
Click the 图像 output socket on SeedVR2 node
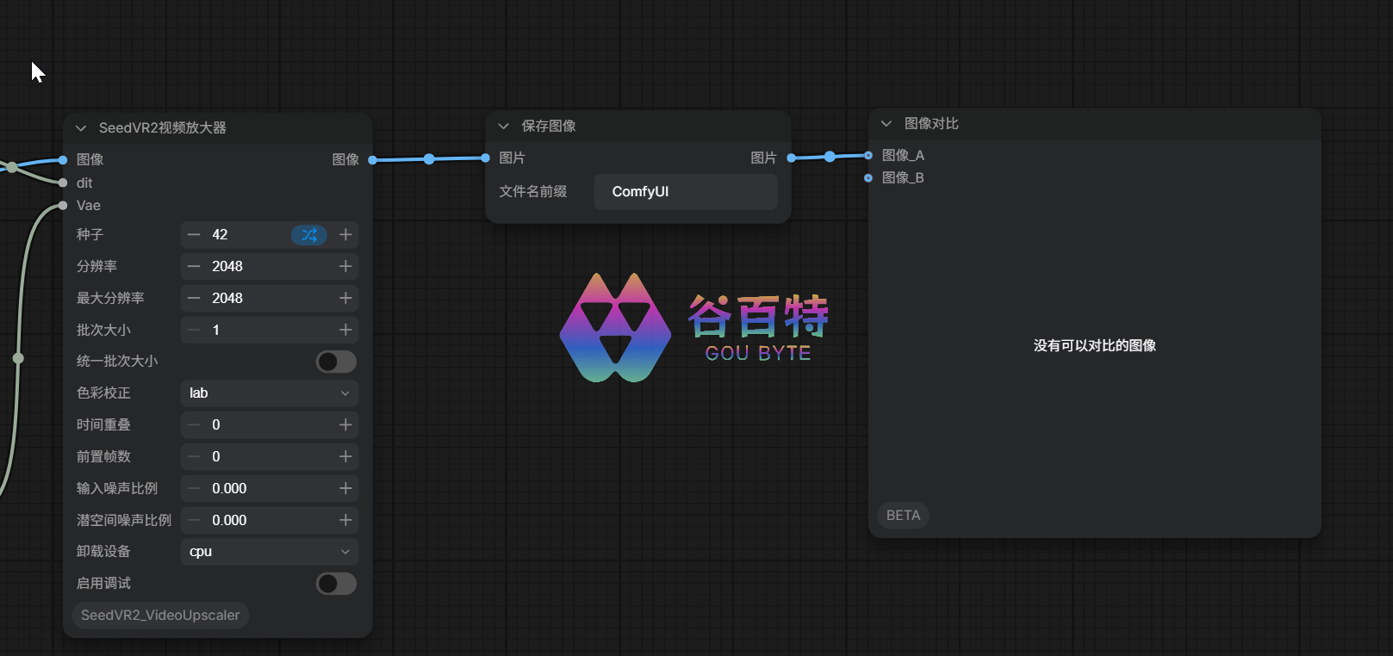(372, 160)
